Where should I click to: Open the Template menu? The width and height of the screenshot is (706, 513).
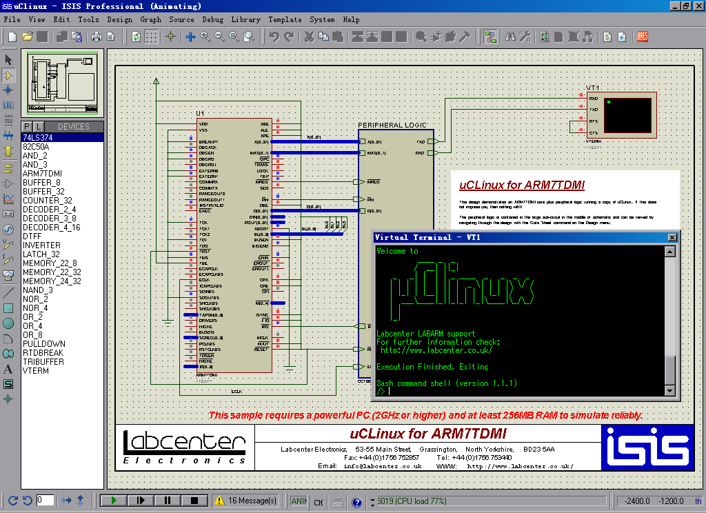click(x=285, y=19)
